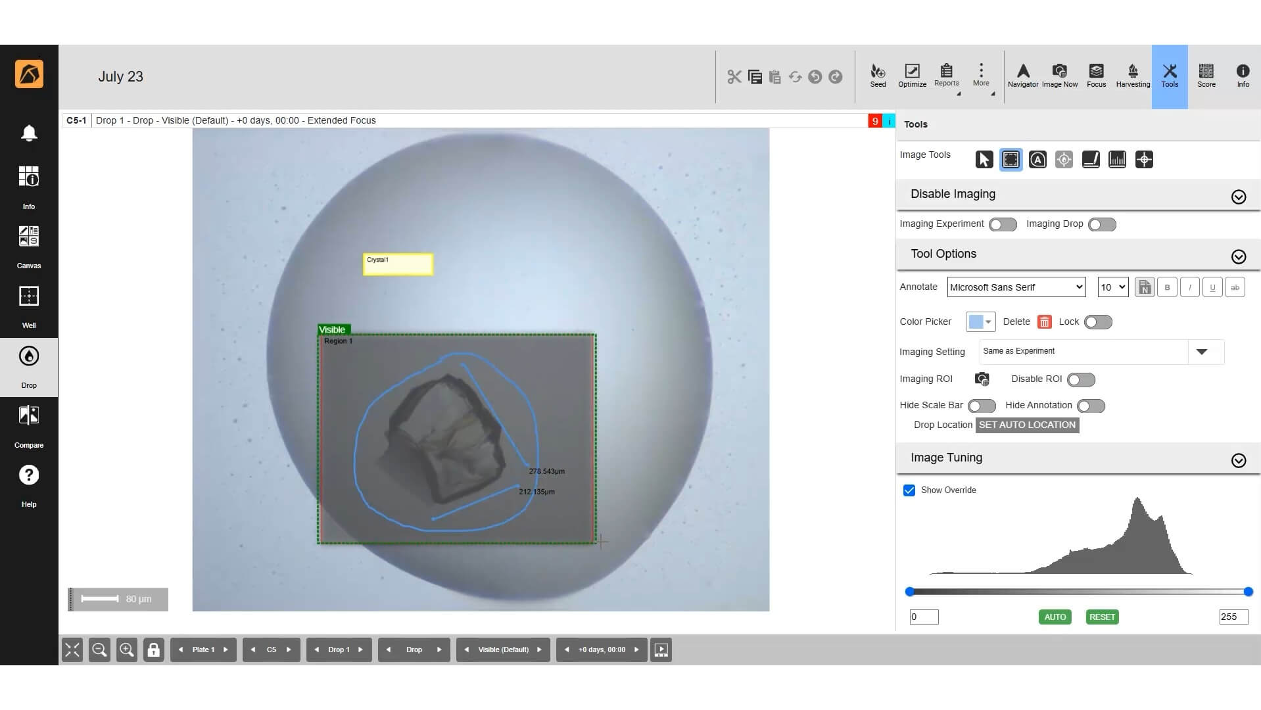Click the ruler measurement tool icon
The image size is (1261, 710).
(1091, 160)
